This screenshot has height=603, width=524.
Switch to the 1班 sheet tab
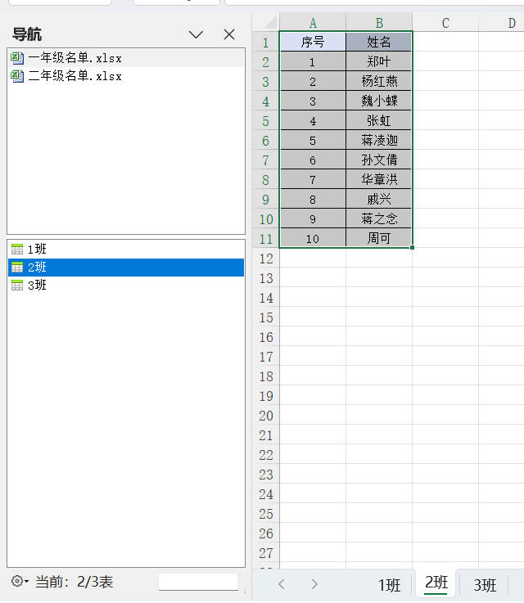pos(389,585)
